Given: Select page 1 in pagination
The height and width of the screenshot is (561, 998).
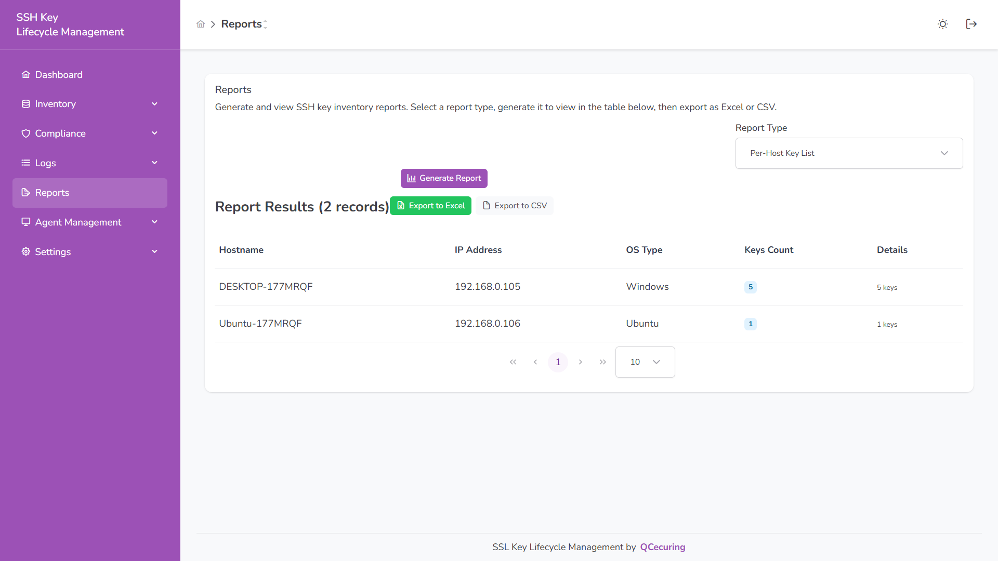Looking at the screenshot, I should (557, 362).
